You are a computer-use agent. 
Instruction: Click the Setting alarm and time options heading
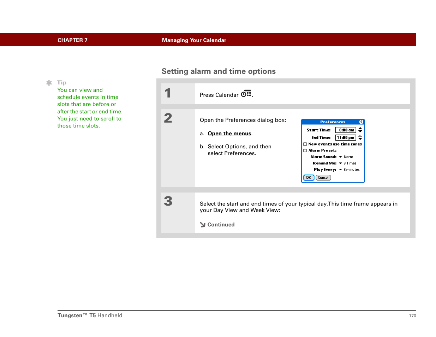tap(219, 71)
